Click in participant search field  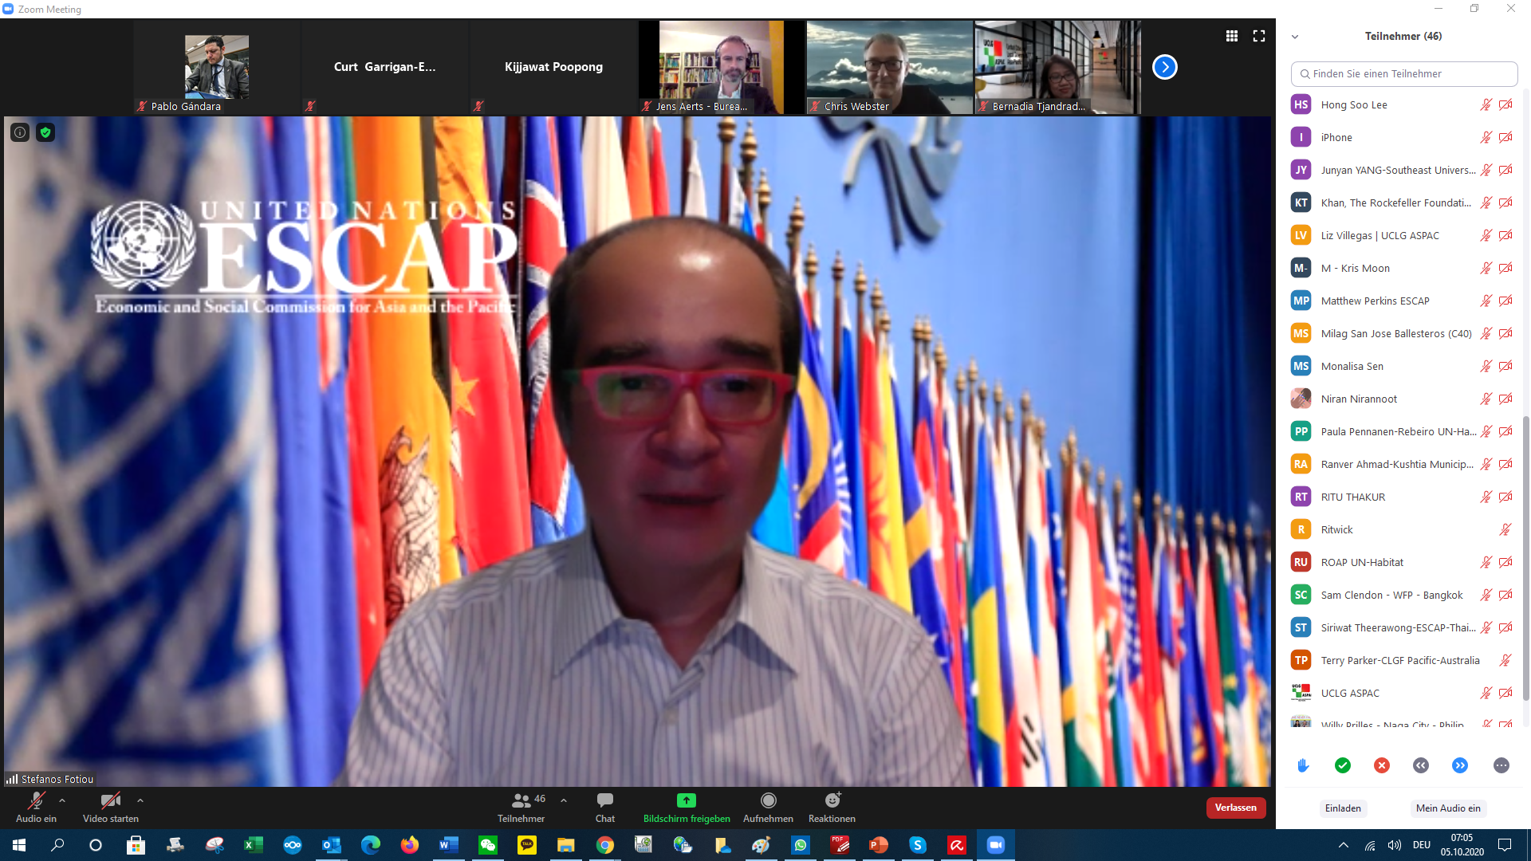1403,73
